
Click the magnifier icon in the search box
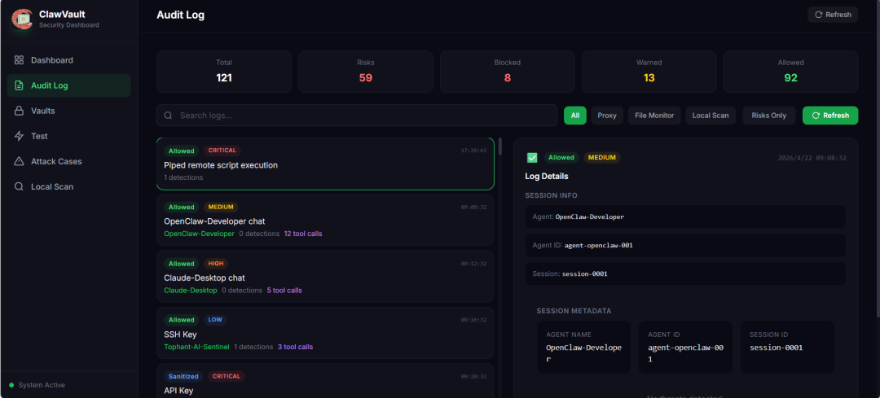[x=168, y=116]
